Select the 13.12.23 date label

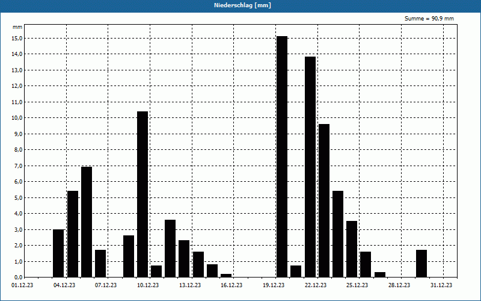(x=190, y=285)
